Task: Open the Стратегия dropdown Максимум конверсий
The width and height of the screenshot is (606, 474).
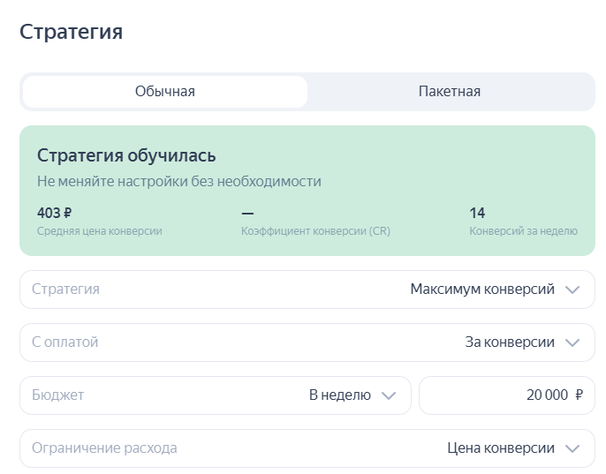Action: pos(307,290)
